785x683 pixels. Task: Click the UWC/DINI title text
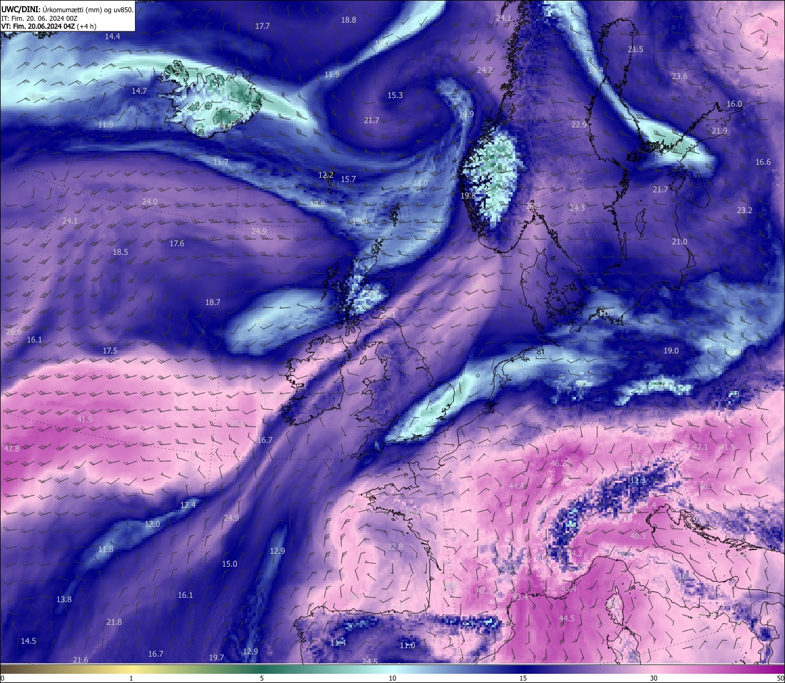(20, 9)
